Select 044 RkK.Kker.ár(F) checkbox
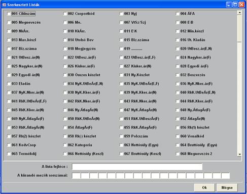 coord(178,101)
